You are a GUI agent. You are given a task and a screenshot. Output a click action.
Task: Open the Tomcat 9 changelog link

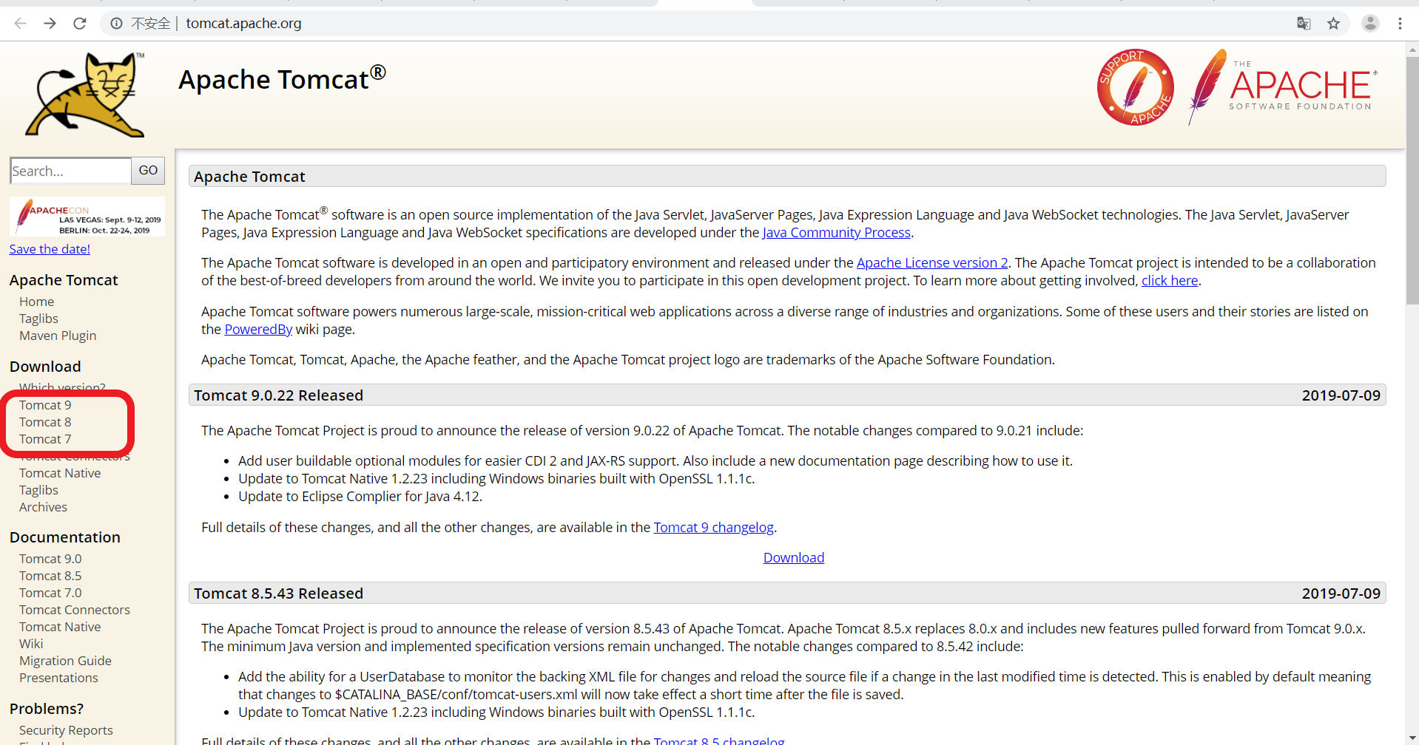click(x=713, y=527)
